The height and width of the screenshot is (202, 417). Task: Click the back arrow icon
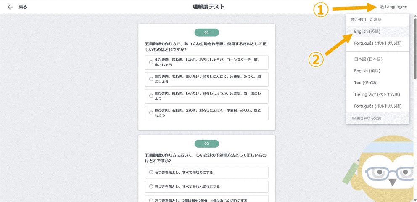(x=11, y=7)
